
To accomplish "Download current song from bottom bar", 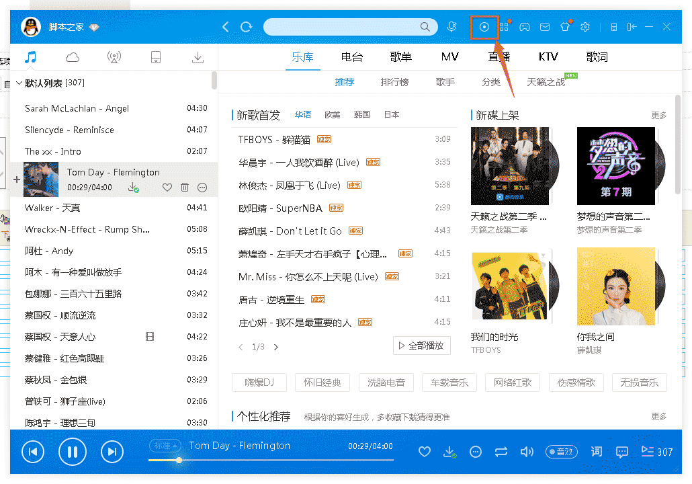I will [449, 451].
